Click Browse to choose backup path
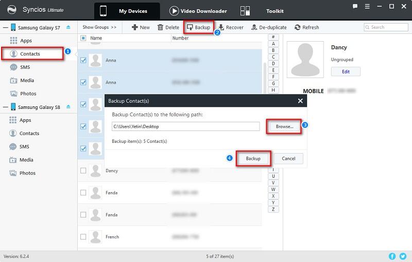 click(284, 126)
